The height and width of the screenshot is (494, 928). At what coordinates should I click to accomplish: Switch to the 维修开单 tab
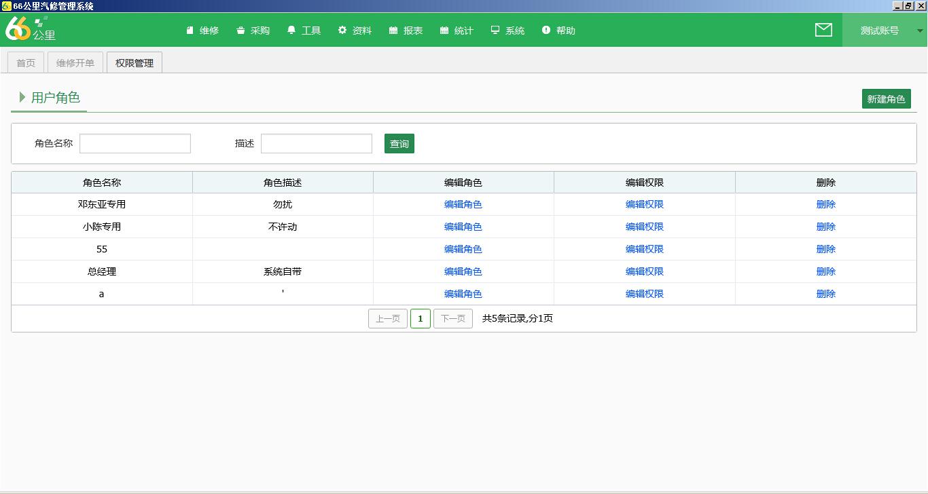[75, 63]
